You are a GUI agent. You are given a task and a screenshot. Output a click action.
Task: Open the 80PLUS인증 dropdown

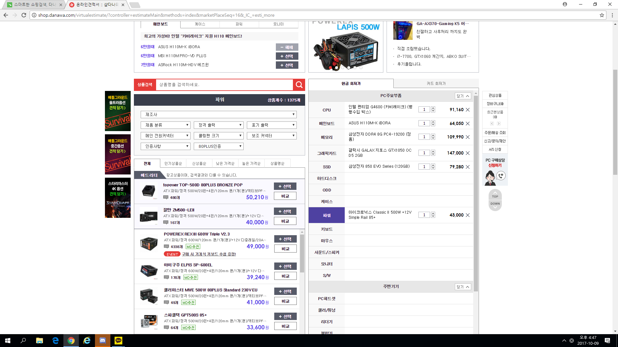point(219,147)
